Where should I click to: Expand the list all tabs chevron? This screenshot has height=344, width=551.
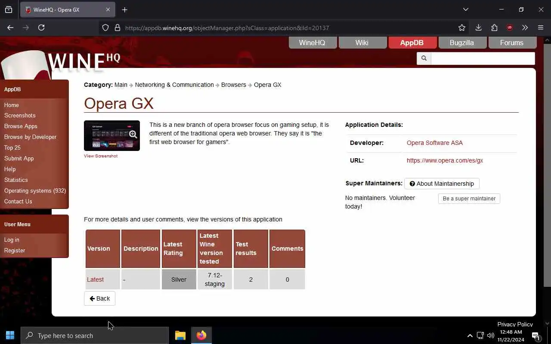click(465, 9)
